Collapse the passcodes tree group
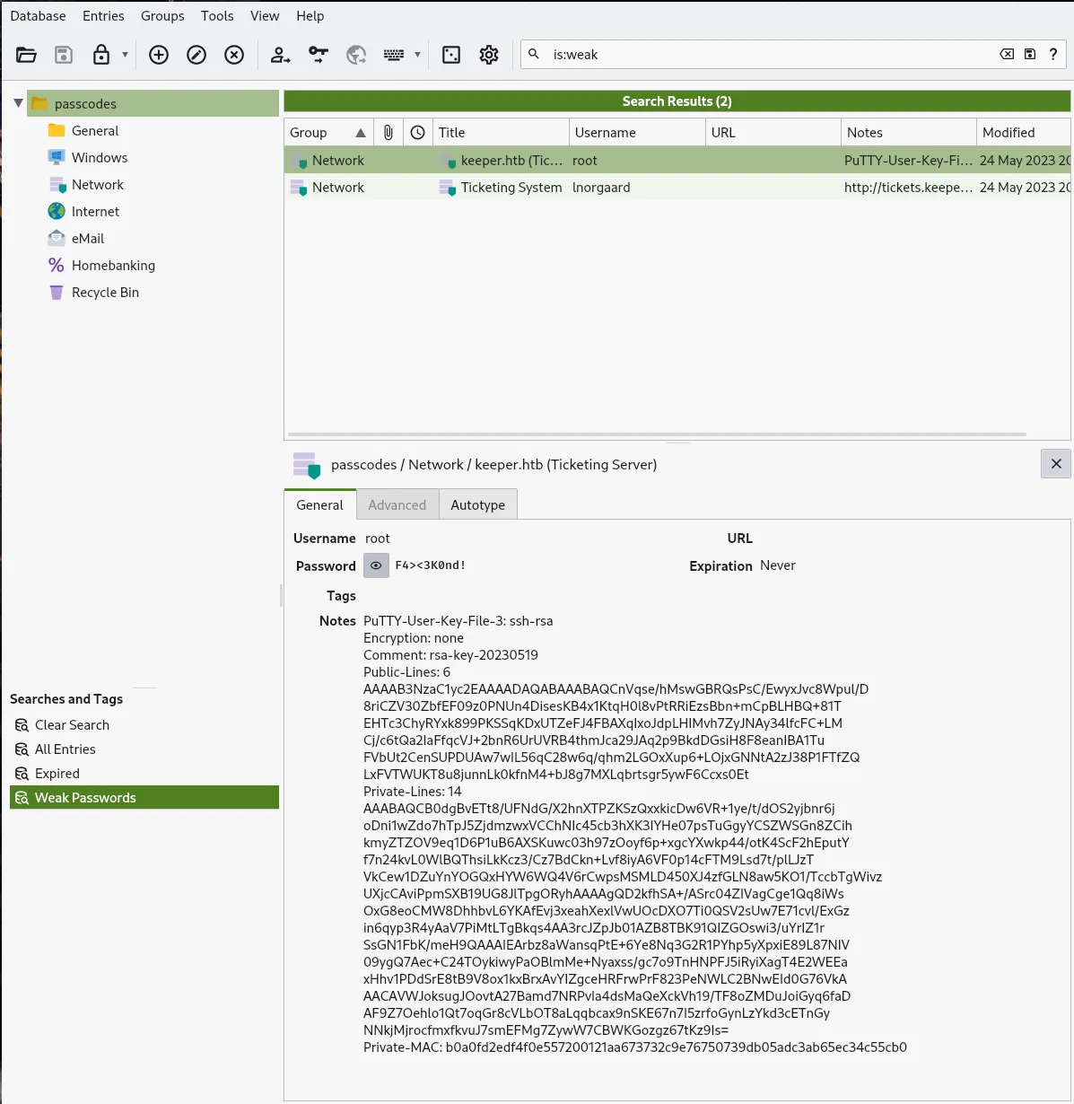1074x1104 pixels. (x=18, y=103)
